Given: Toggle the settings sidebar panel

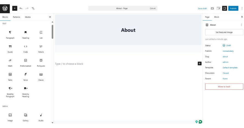Looking at the screenshot, I should point(224,8).
